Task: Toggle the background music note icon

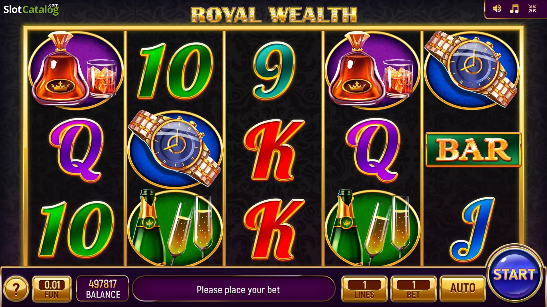Action: (514, 9)
